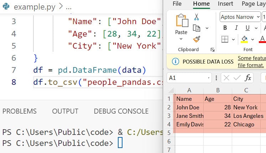Click Select All corner of the sheet
This screenshot has height=153, width=266.
(171, 90)
